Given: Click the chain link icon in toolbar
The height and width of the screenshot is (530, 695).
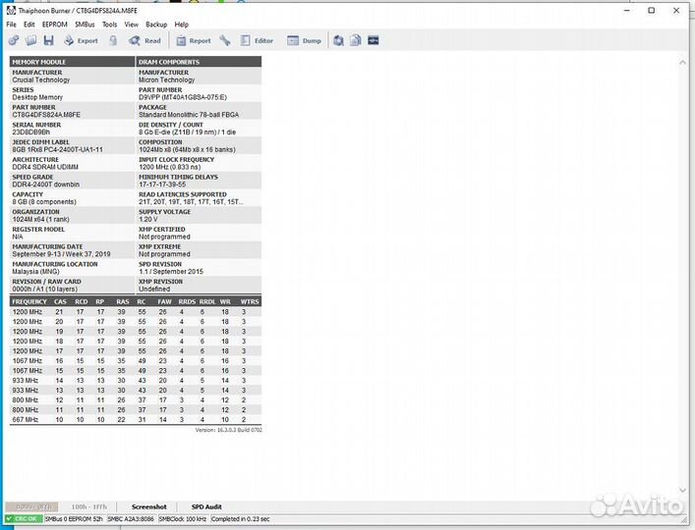Looking at the screenshot, I should [14, 40].
